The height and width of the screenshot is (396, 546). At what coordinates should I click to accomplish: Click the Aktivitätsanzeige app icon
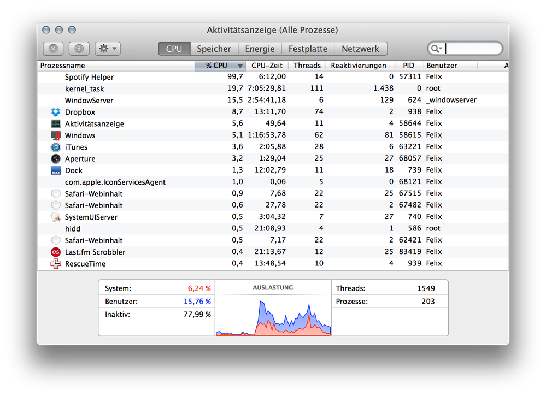point(56,124)
